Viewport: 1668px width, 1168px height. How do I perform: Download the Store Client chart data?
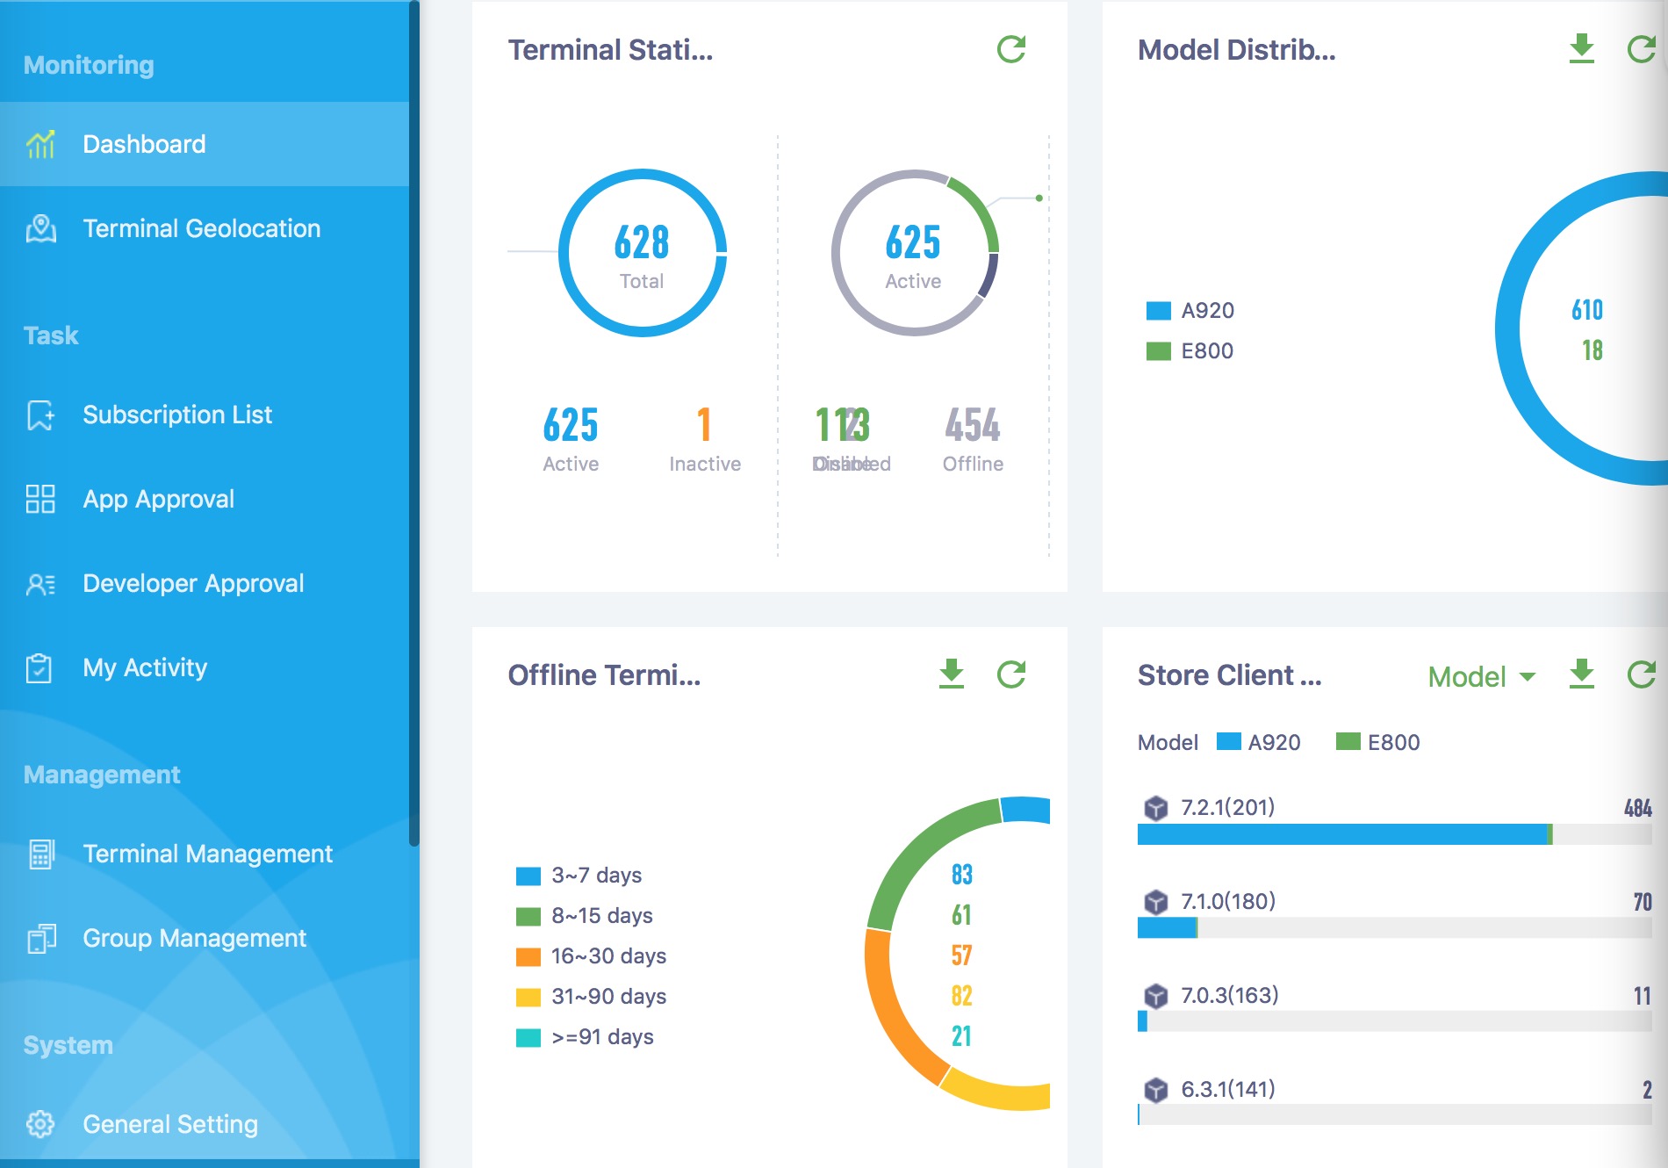coord(1581,674)
